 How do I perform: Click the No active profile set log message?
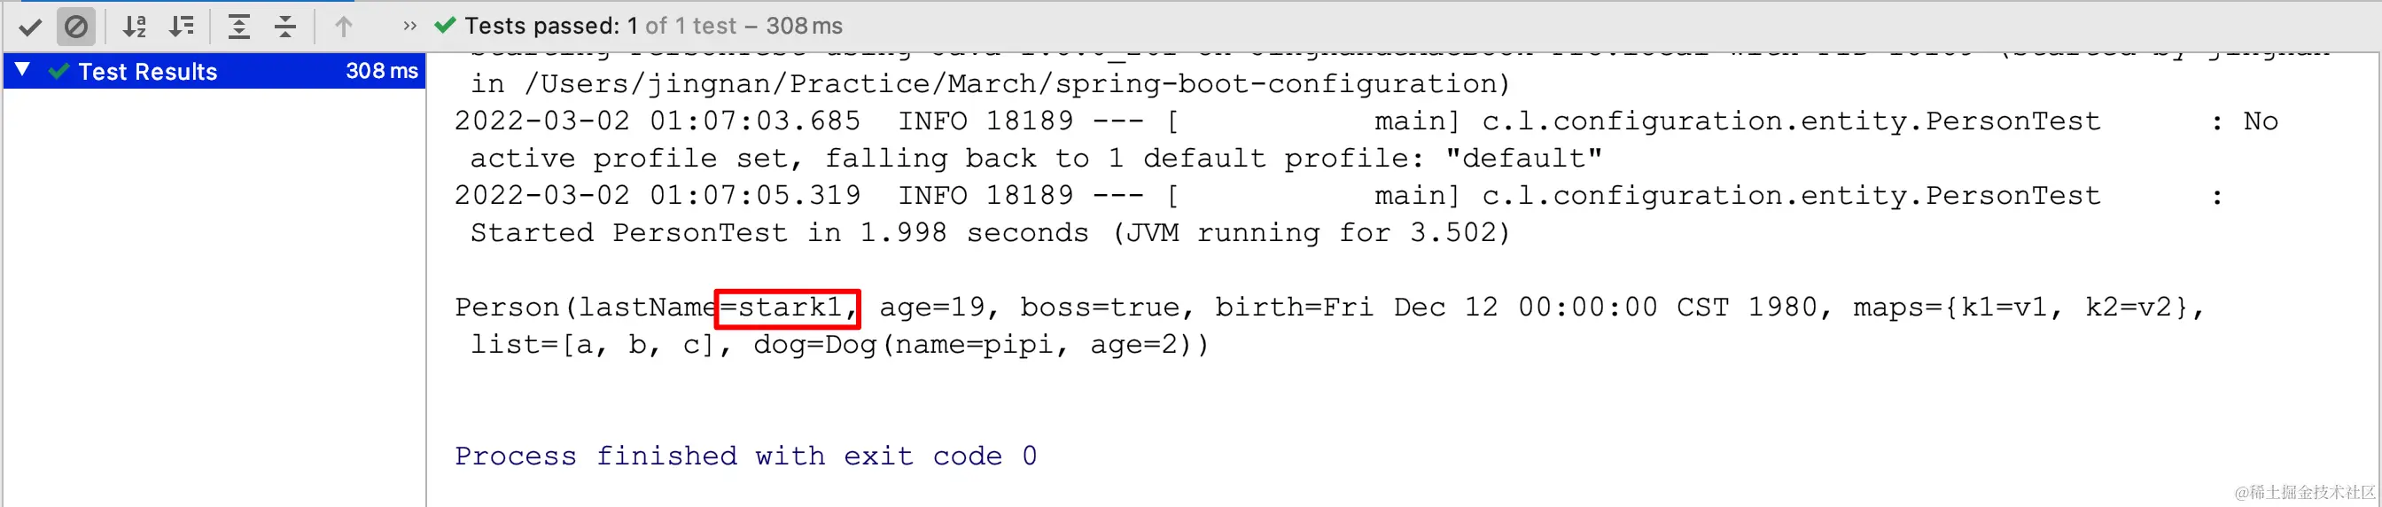pyautogui.click(x=1036, y=158)
